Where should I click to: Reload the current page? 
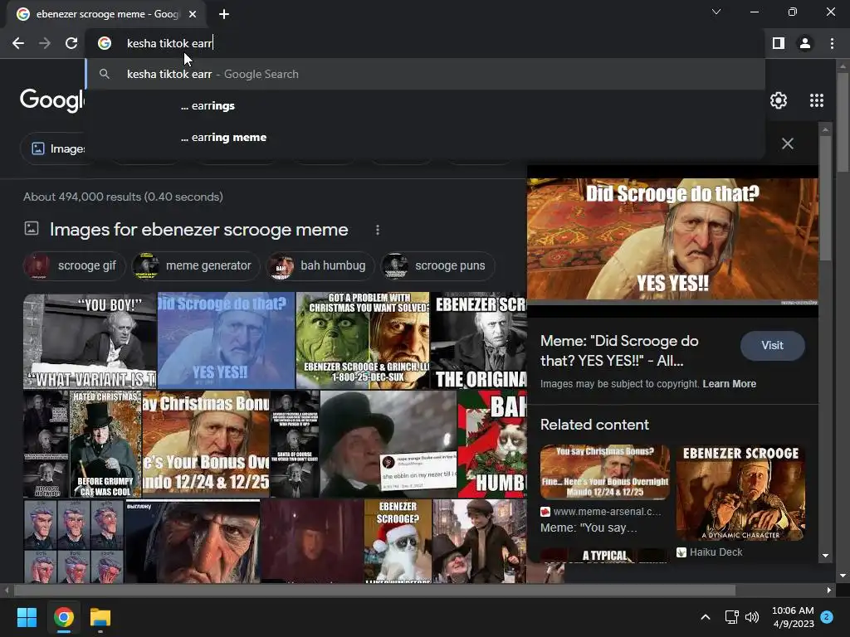click(x=71, y=43)
